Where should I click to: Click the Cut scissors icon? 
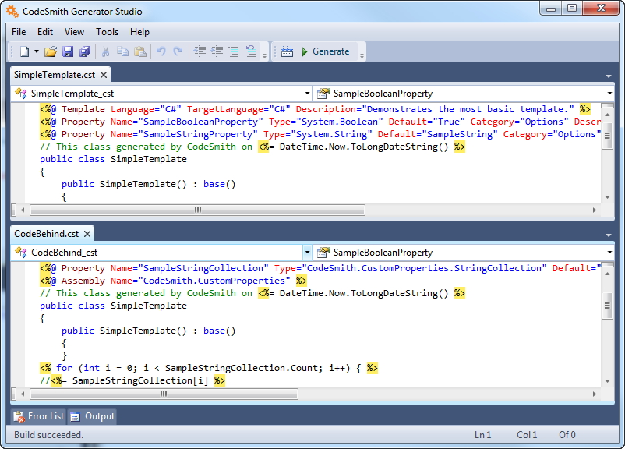106,51
